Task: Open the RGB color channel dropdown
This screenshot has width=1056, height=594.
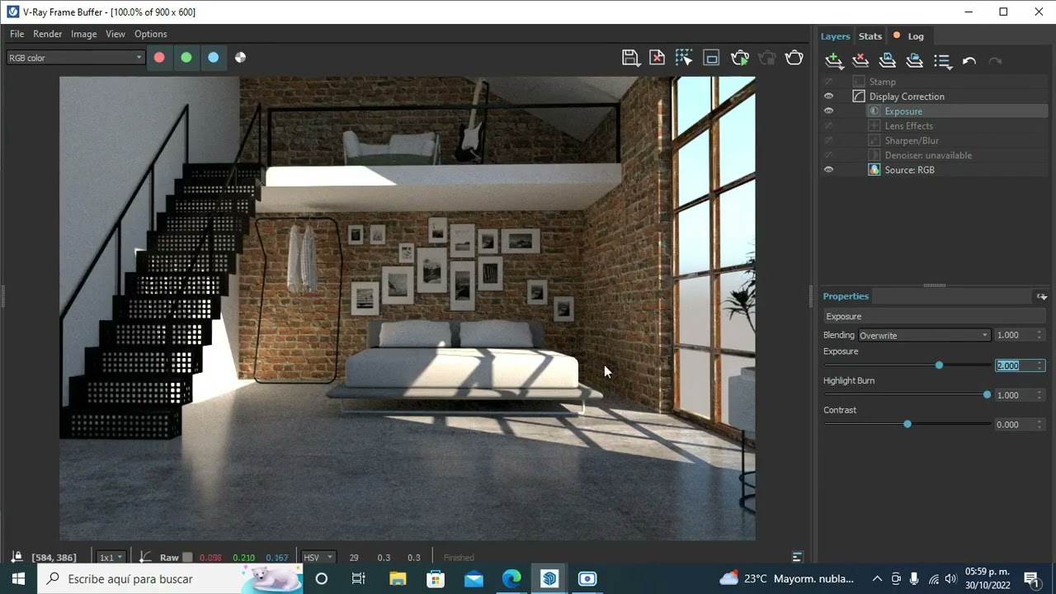Action: tap(75, 58)
